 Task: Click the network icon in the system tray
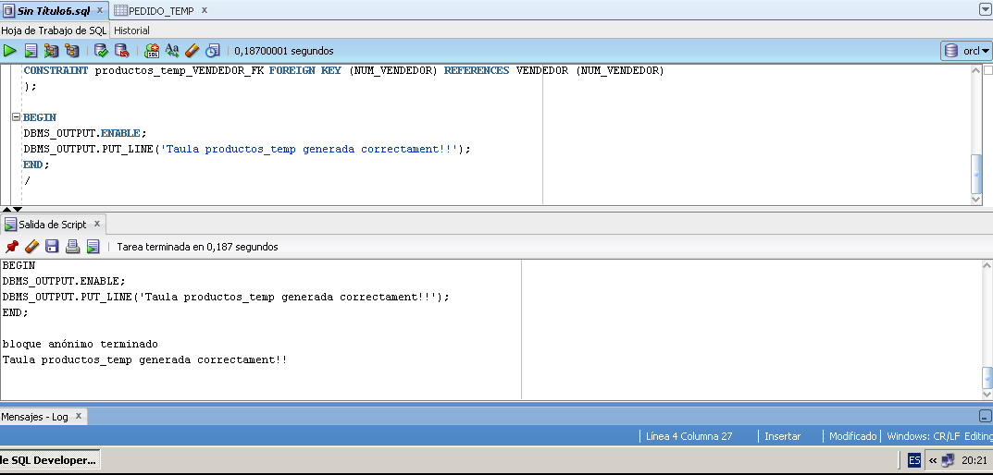click(x=948, y=460)
